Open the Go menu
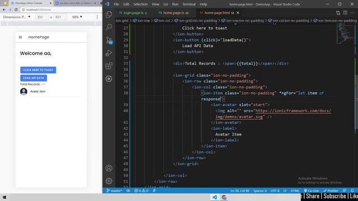358x201 pixels. pos(166,4)
